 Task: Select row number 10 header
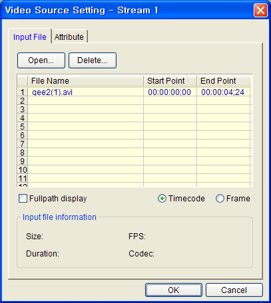[x=23, y=169]
